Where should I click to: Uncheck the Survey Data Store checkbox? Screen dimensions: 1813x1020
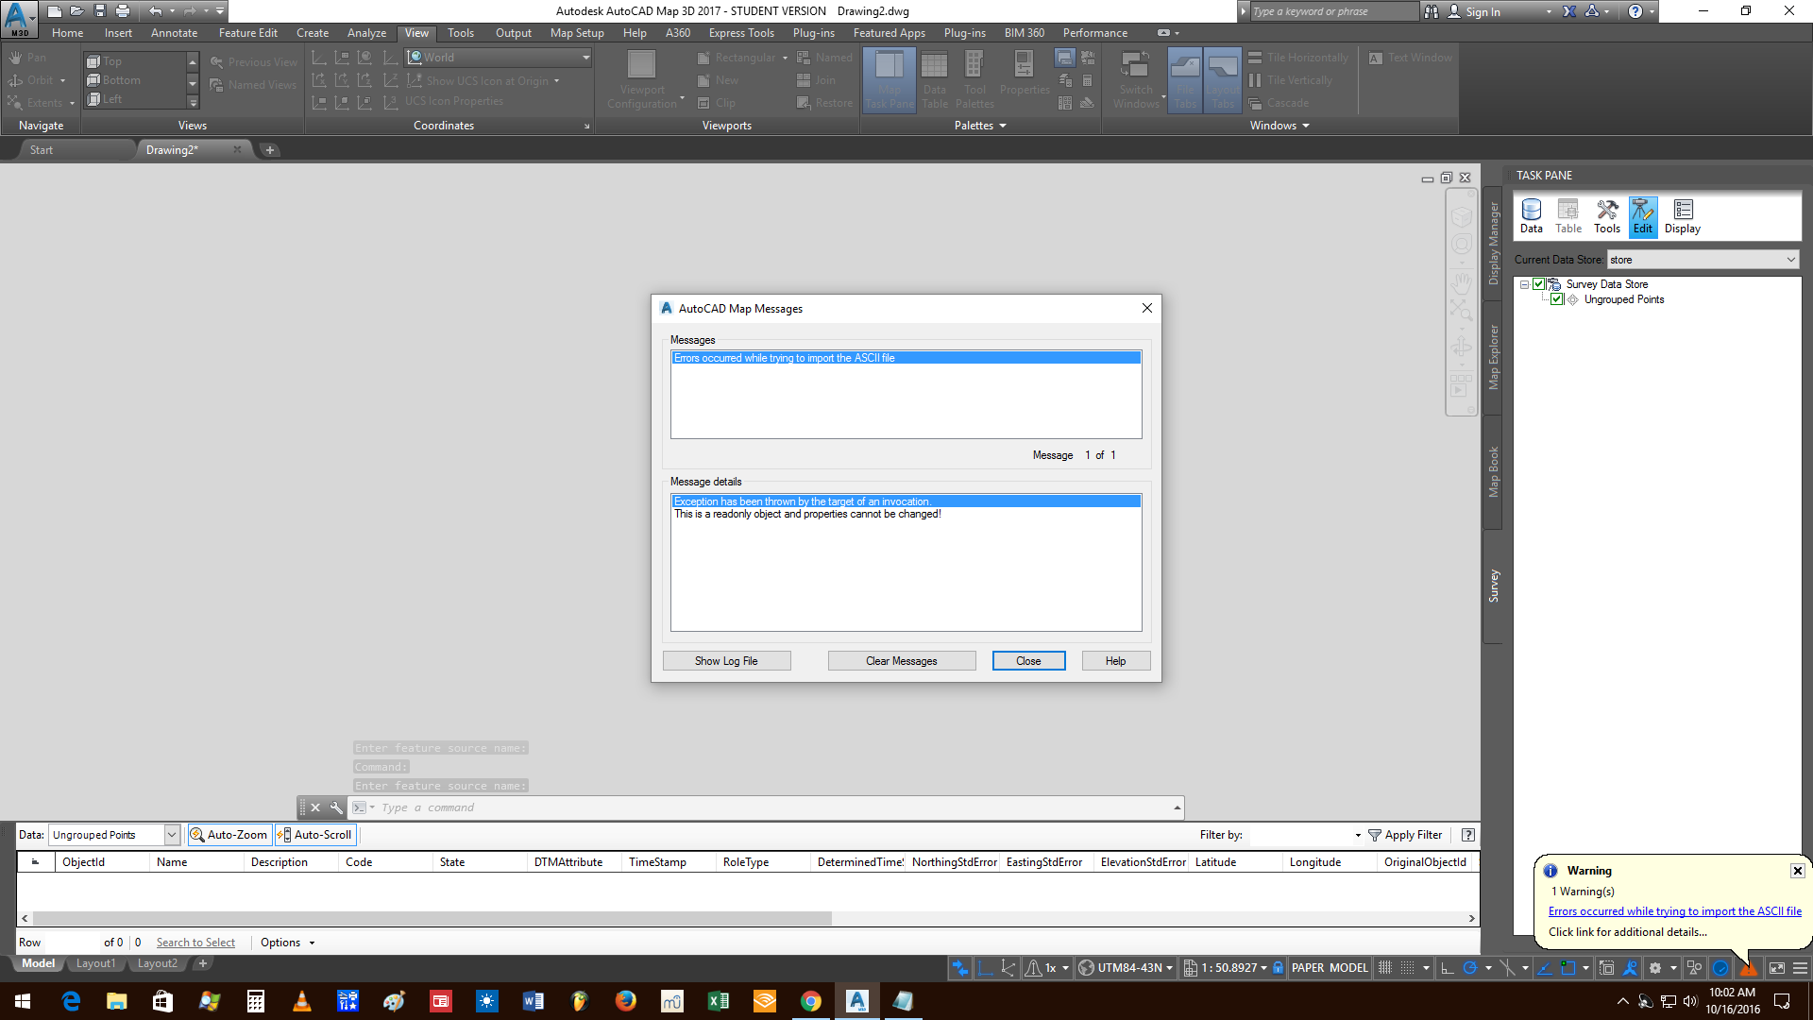1538,283
